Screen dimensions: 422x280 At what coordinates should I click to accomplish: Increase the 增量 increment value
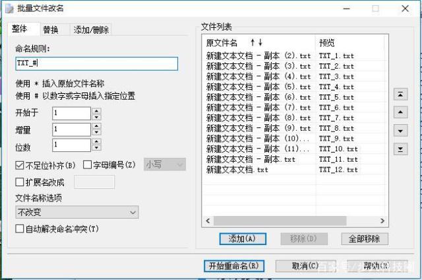pos(96,126)
